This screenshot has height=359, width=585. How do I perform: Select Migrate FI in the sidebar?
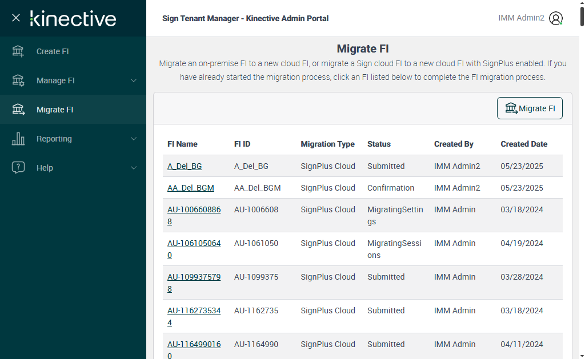click(55, 110)
